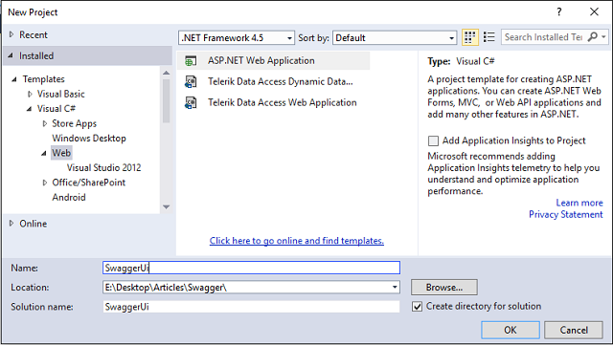Pick Telerik Data Access Web Application icon
Image resolution: width=613 pixels, height=345 pixels.
point(191,102)
